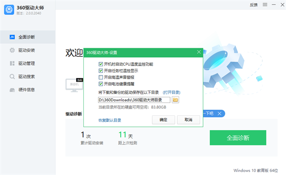Image resolution: width=286 pixels, height=175 pixels.
Task: Click the 驱动安装 gear icon in sidebar
Action: click(x=12, y=50)
